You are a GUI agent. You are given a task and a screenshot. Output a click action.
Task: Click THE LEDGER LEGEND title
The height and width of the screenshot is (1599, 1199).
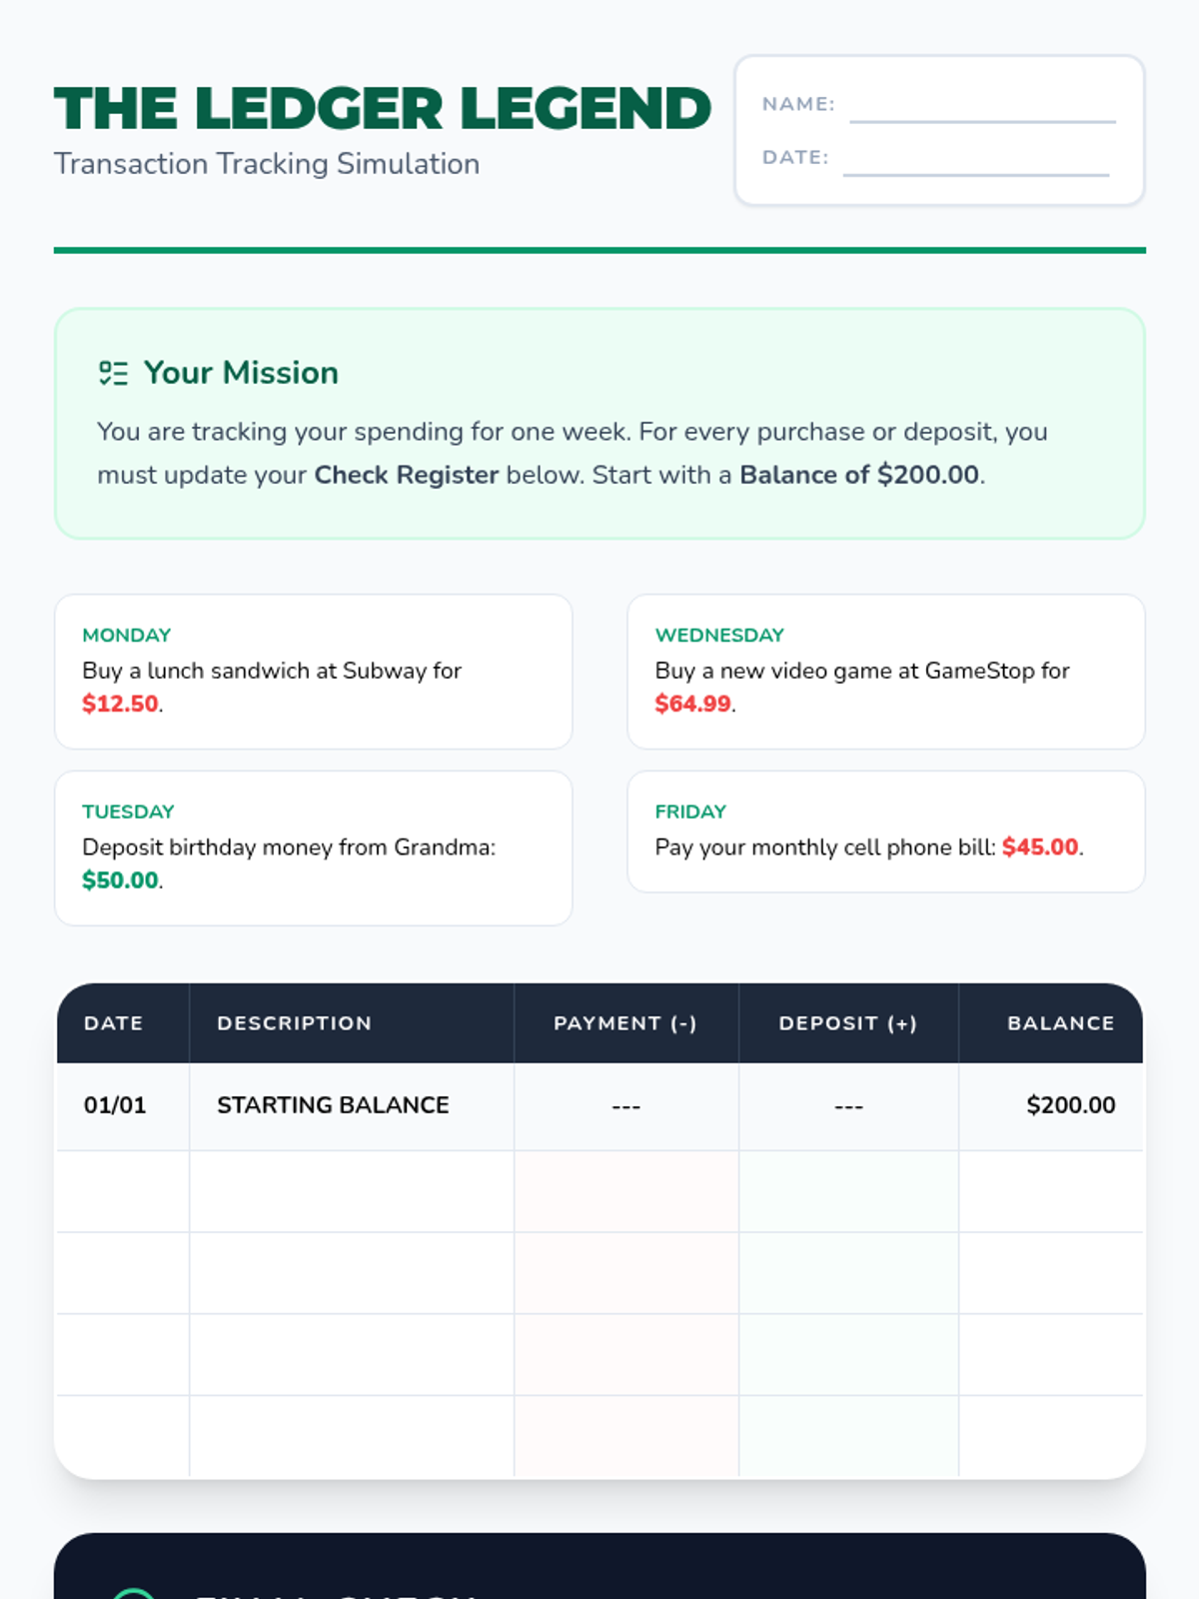(x=383, y=109)
